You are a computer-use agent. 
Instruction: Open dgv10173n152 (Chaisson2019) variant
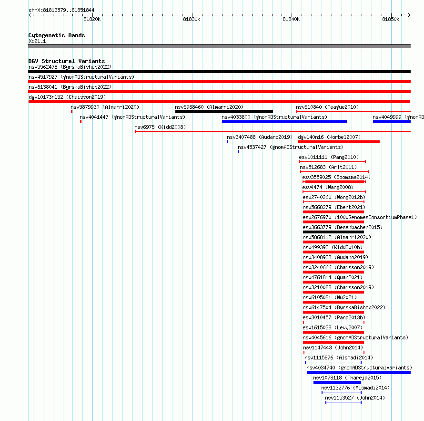[x=67, y=97]
